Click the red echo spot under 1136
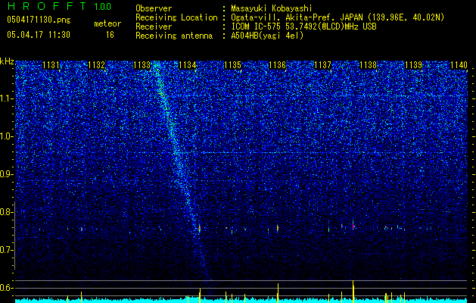Screen dimensions: 476x303 [x=278, y=228]
